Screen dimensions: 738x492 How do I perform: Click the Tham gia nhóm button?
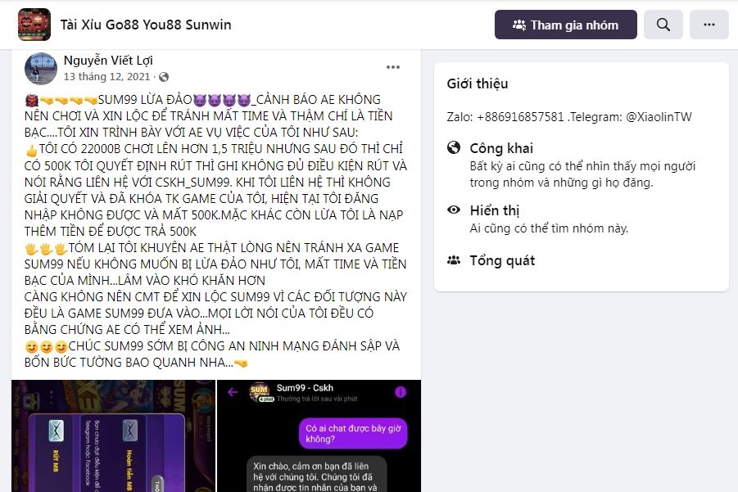pyautogui.click(x=566, y=25)
